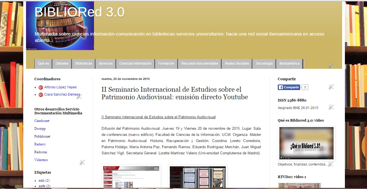Click the wrench icon beside the Videoteca link

pyautogui.click(x=82, y=162)
